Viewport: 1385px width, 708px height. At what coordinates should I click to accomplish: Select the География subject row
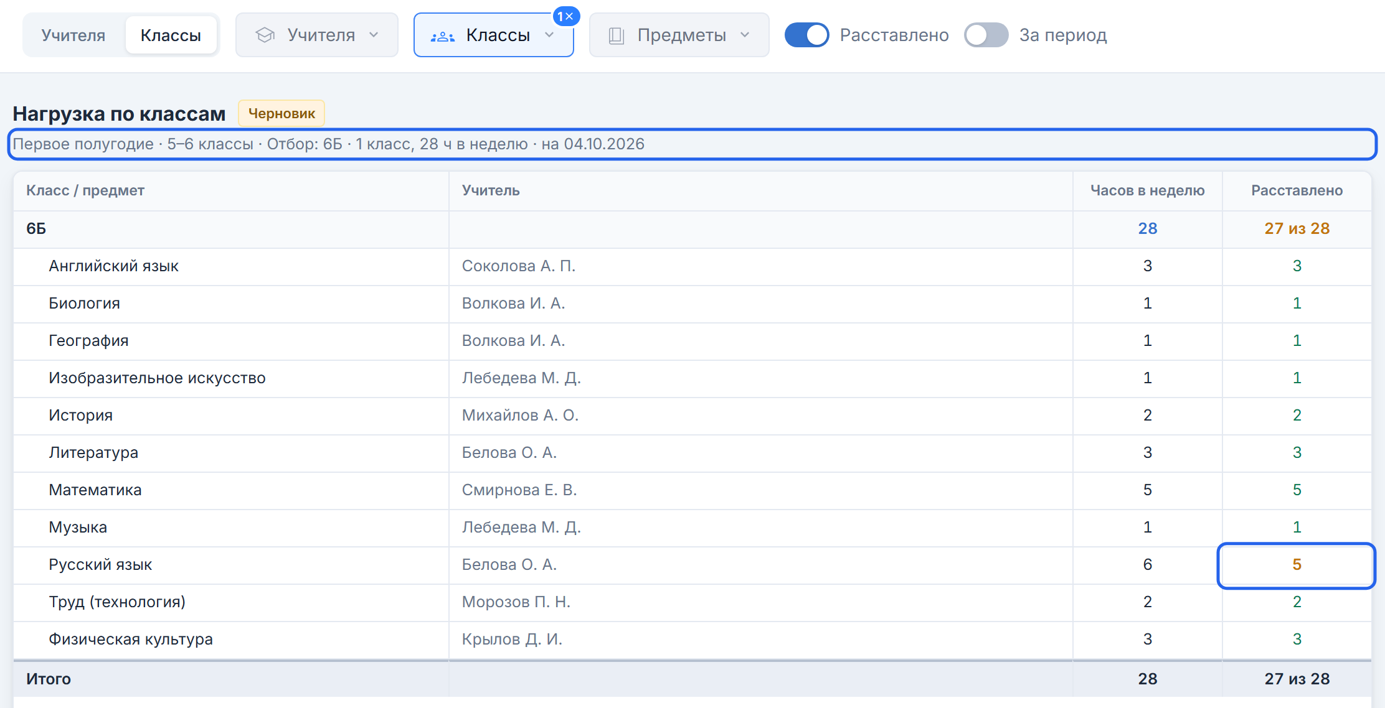[x=692, y=341]
